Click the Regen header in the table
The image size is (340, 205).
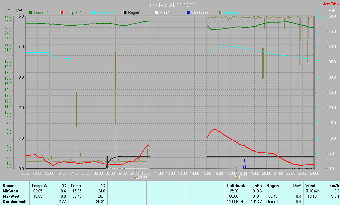coord(272,186)
